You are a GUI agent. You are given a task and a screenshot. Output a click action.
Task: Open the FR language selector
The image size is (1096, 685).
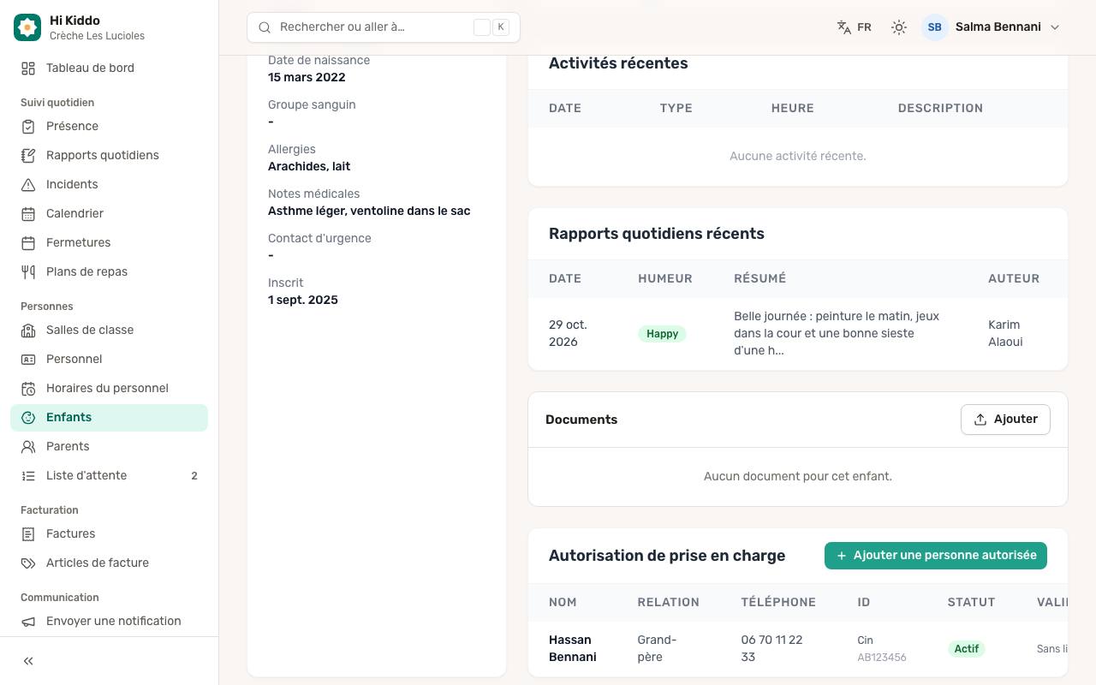[855, 27]
